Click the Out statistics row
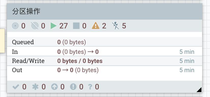Viewport: 210px width, 97px height. coord(104,70)
